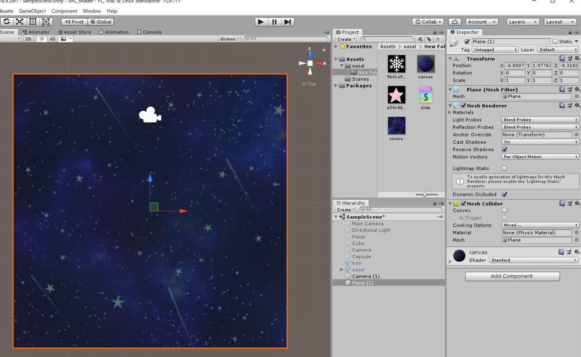This screenshot has width=581, height=357.
Task: Disable the Mesh Renderer component checkbox
Action: click(463, 105)
